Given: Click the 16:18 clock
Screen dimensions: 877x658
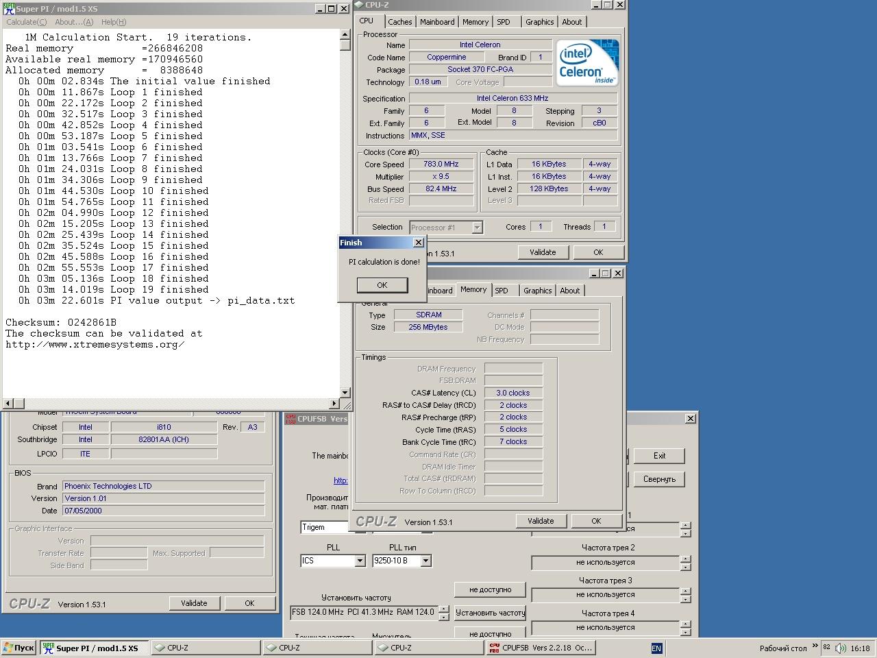Looking at the screenshot, I should pos(860,648).
